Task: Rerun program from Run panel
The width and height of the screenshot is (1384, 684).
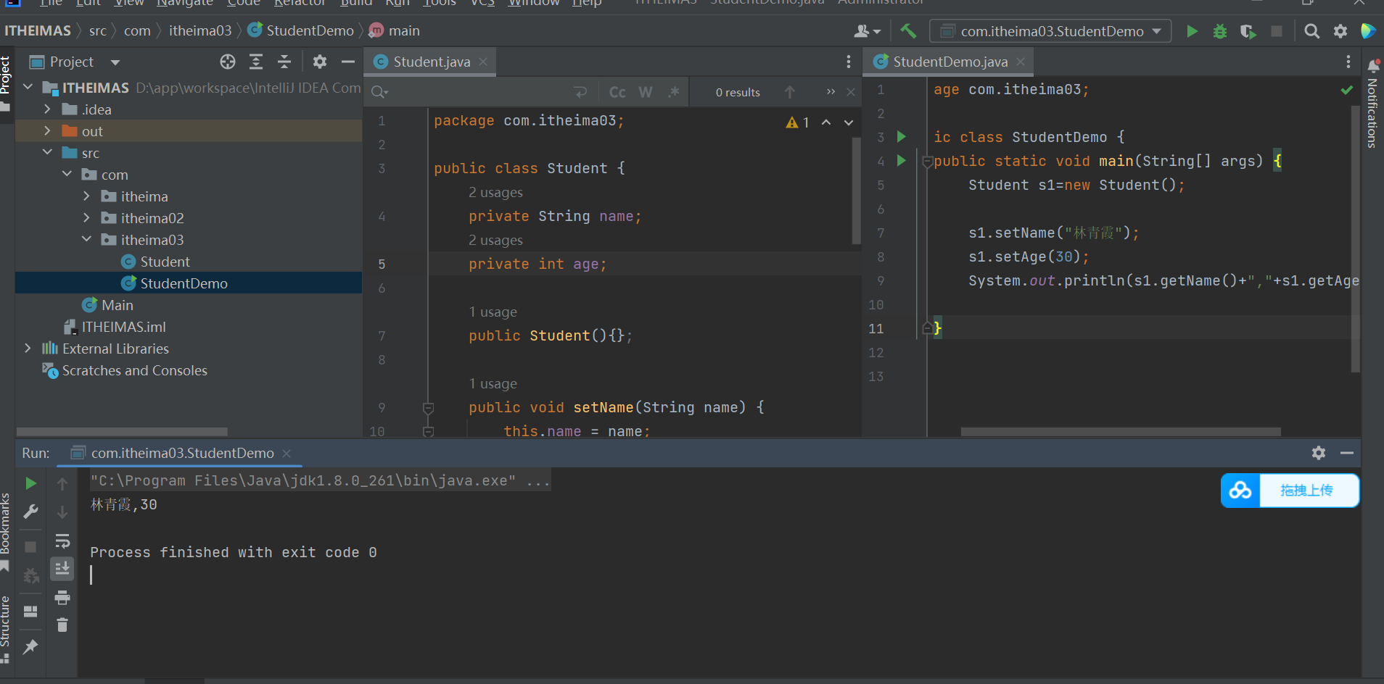Action: tap(30, 483)
